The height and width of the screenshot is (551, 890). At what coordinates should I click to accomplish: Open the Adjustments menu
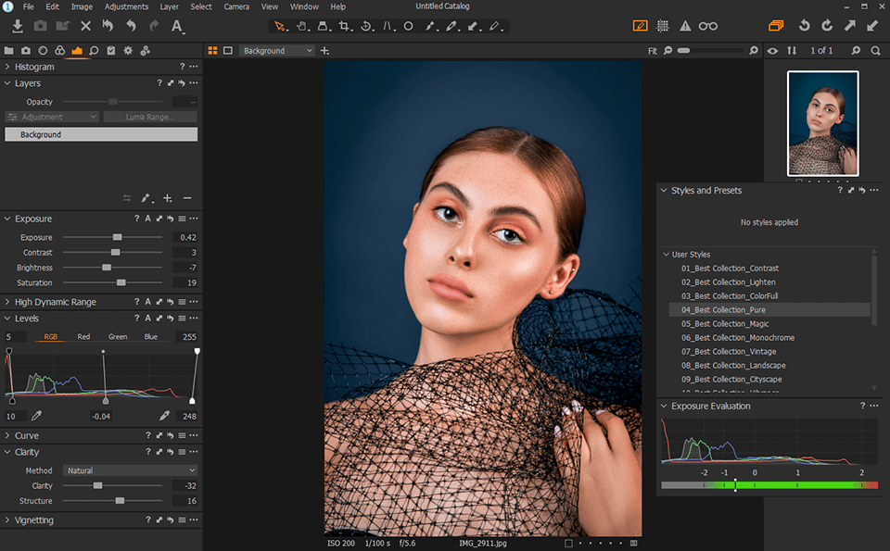(x=126, y=6)
